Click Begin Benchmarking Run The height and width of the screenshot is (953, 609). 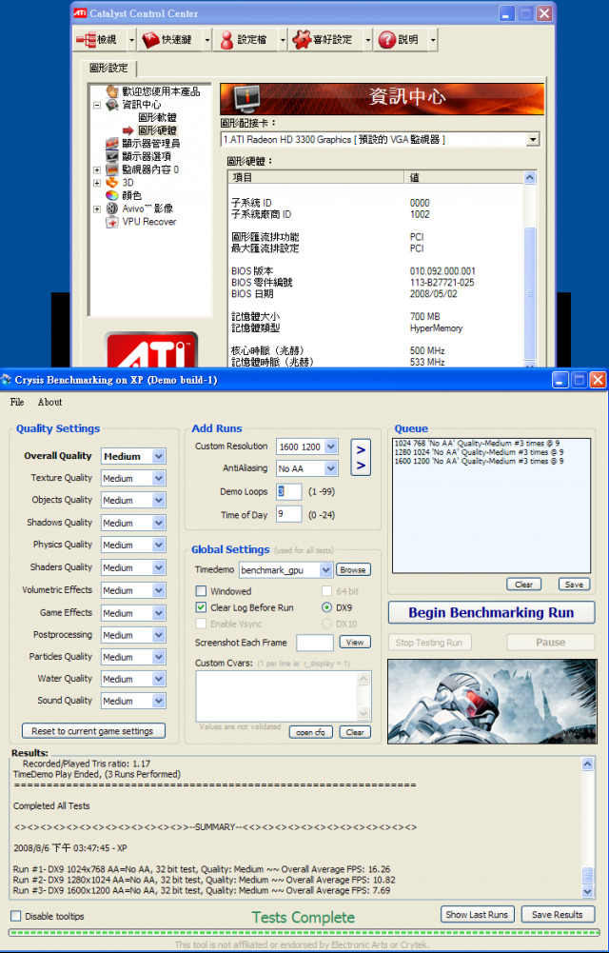(x=491, y=613)
